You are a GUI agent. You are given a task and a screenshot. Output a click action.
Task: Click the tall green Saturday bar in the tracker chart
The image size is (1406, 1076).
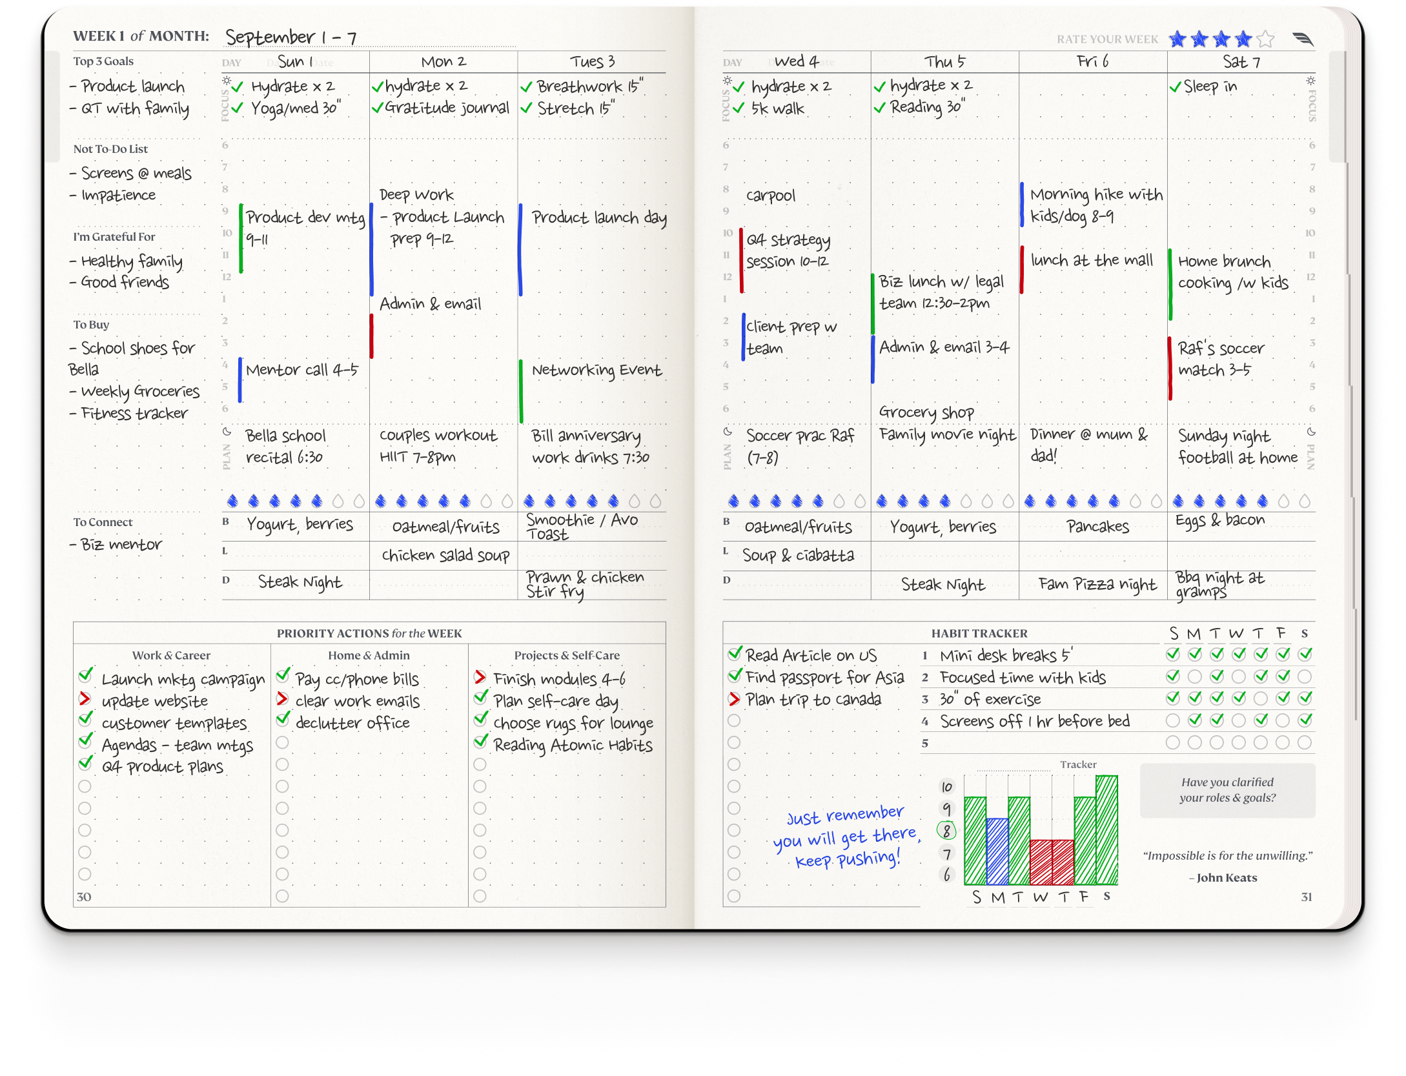(1106, 830)
